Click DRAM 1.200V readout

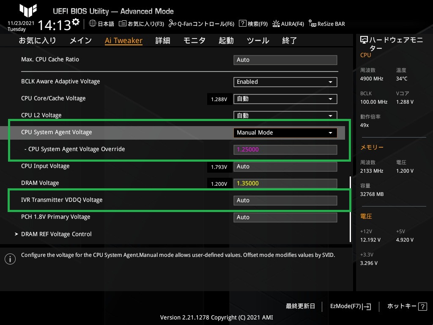(x=219, y=184)
